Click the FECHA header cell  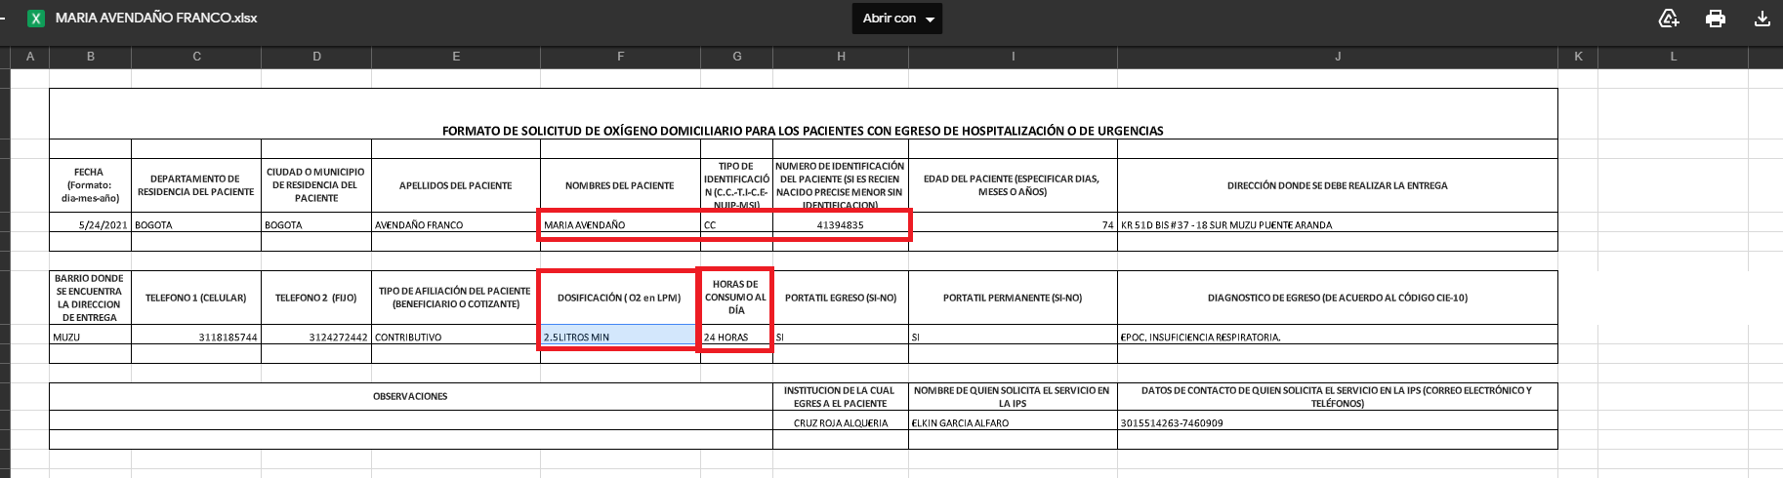[91, 185]
